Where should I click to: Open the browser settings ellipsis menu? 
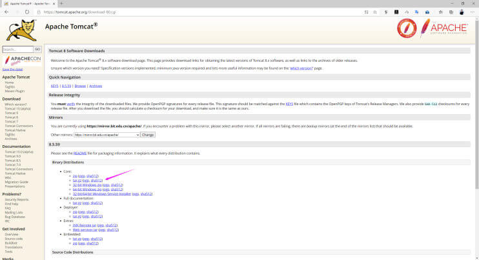(473, 12)
